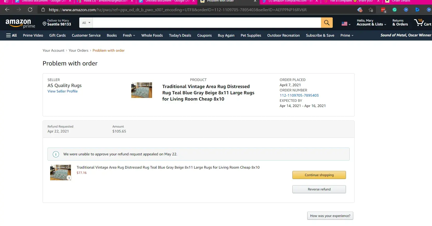Click the browser address bar URL
The width and height of the screenshot is (432, 226).
178,10
